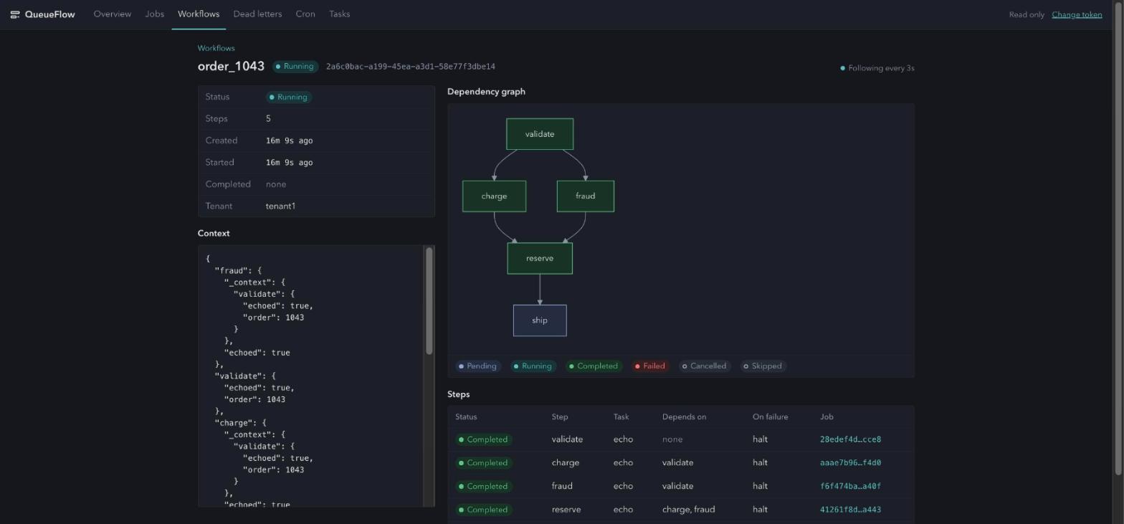Select the ship node in the graph
This screenshot has height=524, width=1124.
[x=540, y=320]
